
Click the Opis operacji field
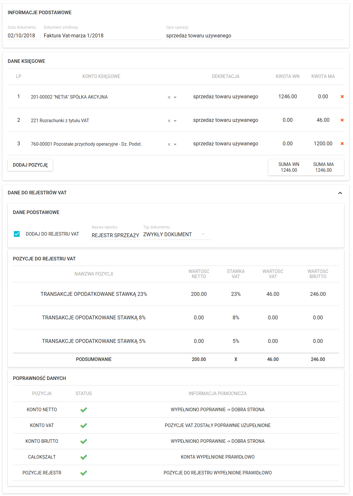click(255, 35)
